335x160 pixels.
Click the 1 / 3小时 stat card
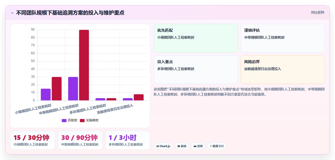coord(128,140)
